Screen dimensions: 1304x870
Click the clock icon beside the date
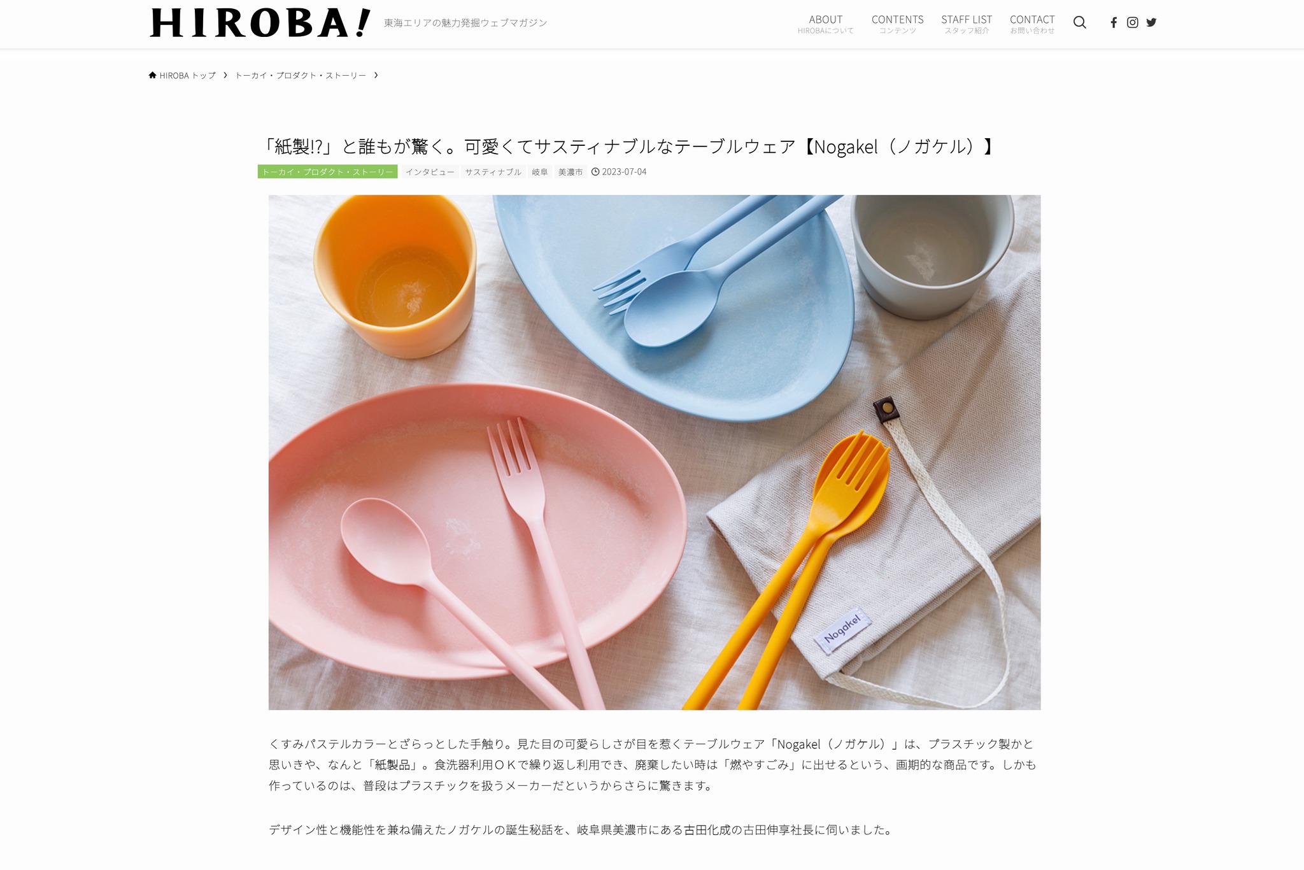595,172
